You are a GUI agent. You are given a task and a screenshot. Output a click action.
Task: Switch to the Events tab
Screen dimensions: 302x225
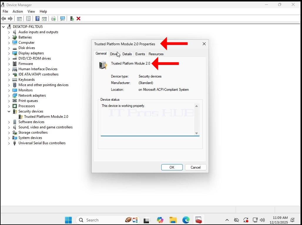click(x=140, y=54)
